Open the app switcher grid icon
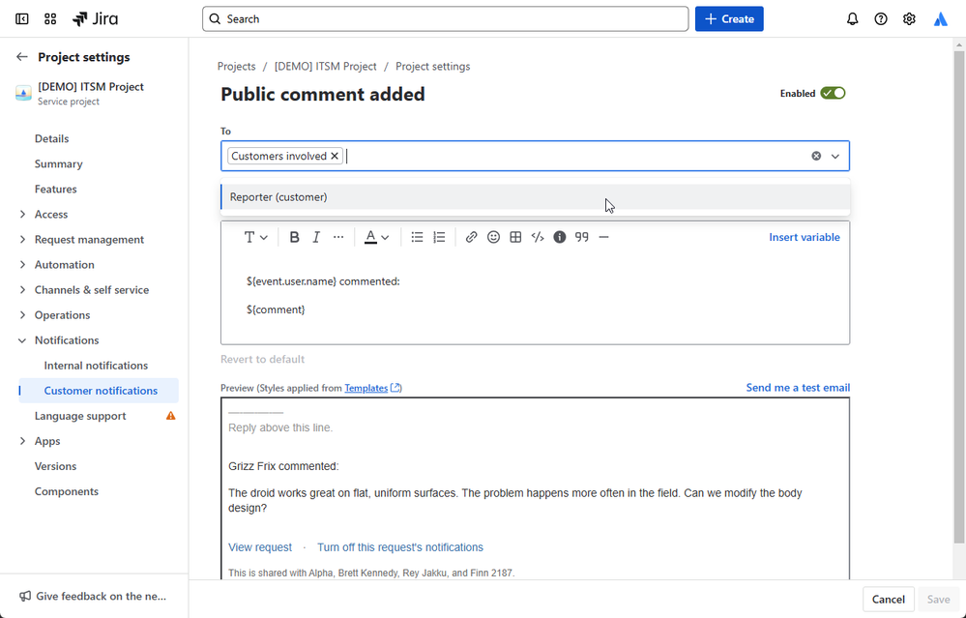 click(x=50, y=19)
